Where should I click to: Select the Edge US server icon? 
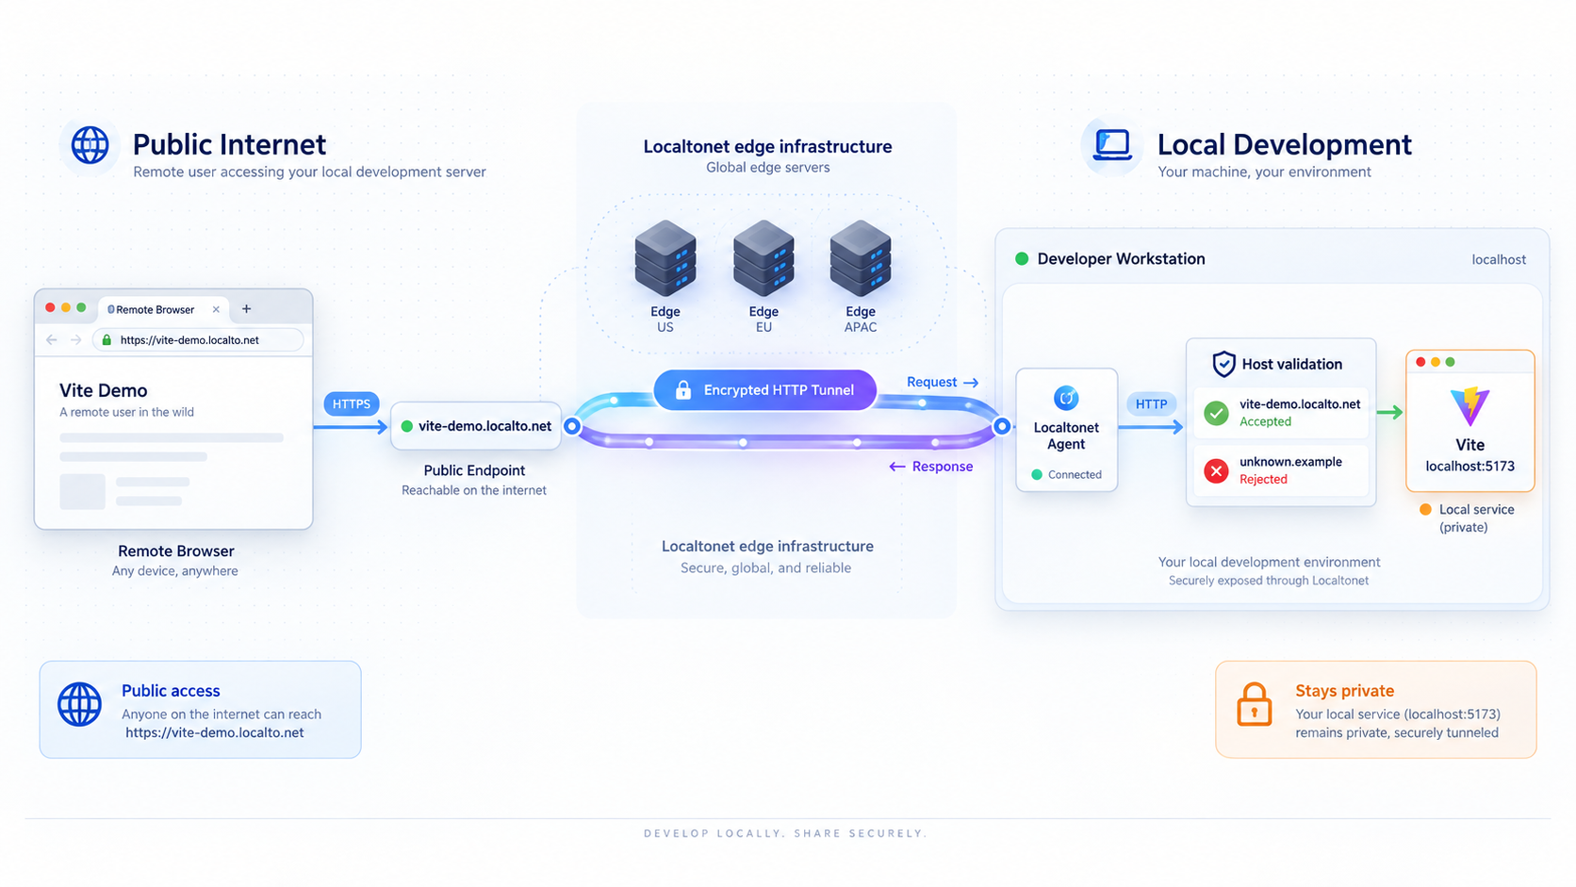point(665,258)
